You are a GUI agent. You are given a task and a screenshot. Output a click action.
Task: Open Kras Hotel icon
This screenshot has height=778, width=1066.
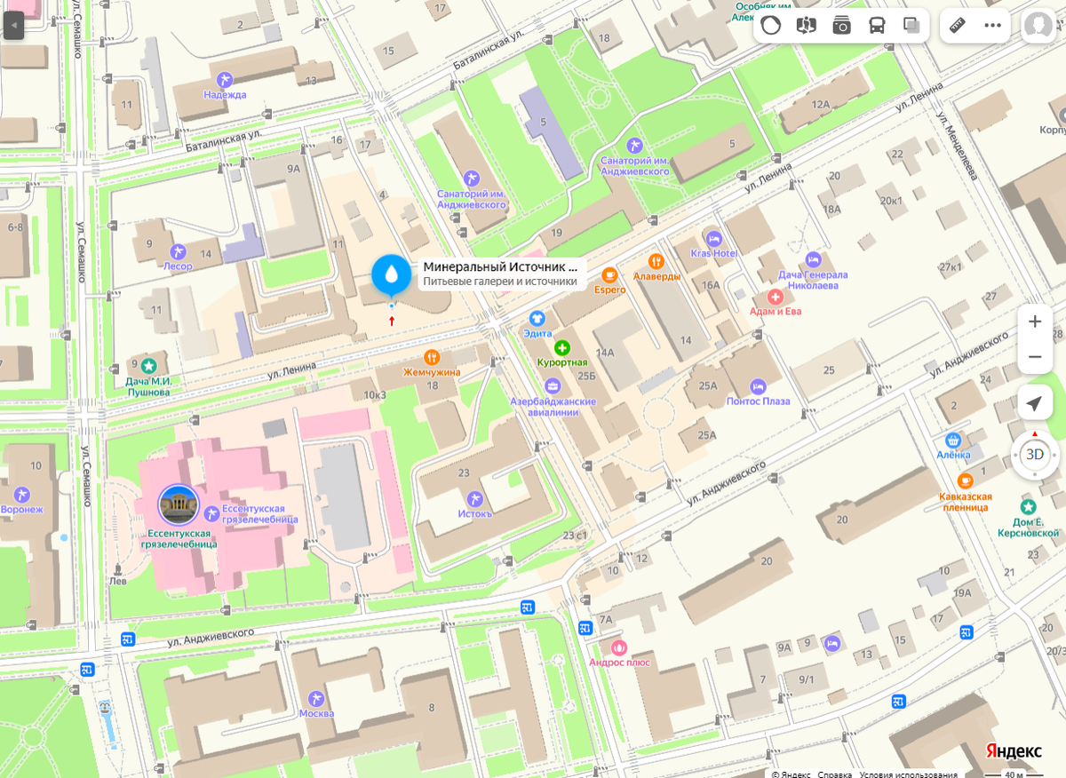[x=713, y=238]
